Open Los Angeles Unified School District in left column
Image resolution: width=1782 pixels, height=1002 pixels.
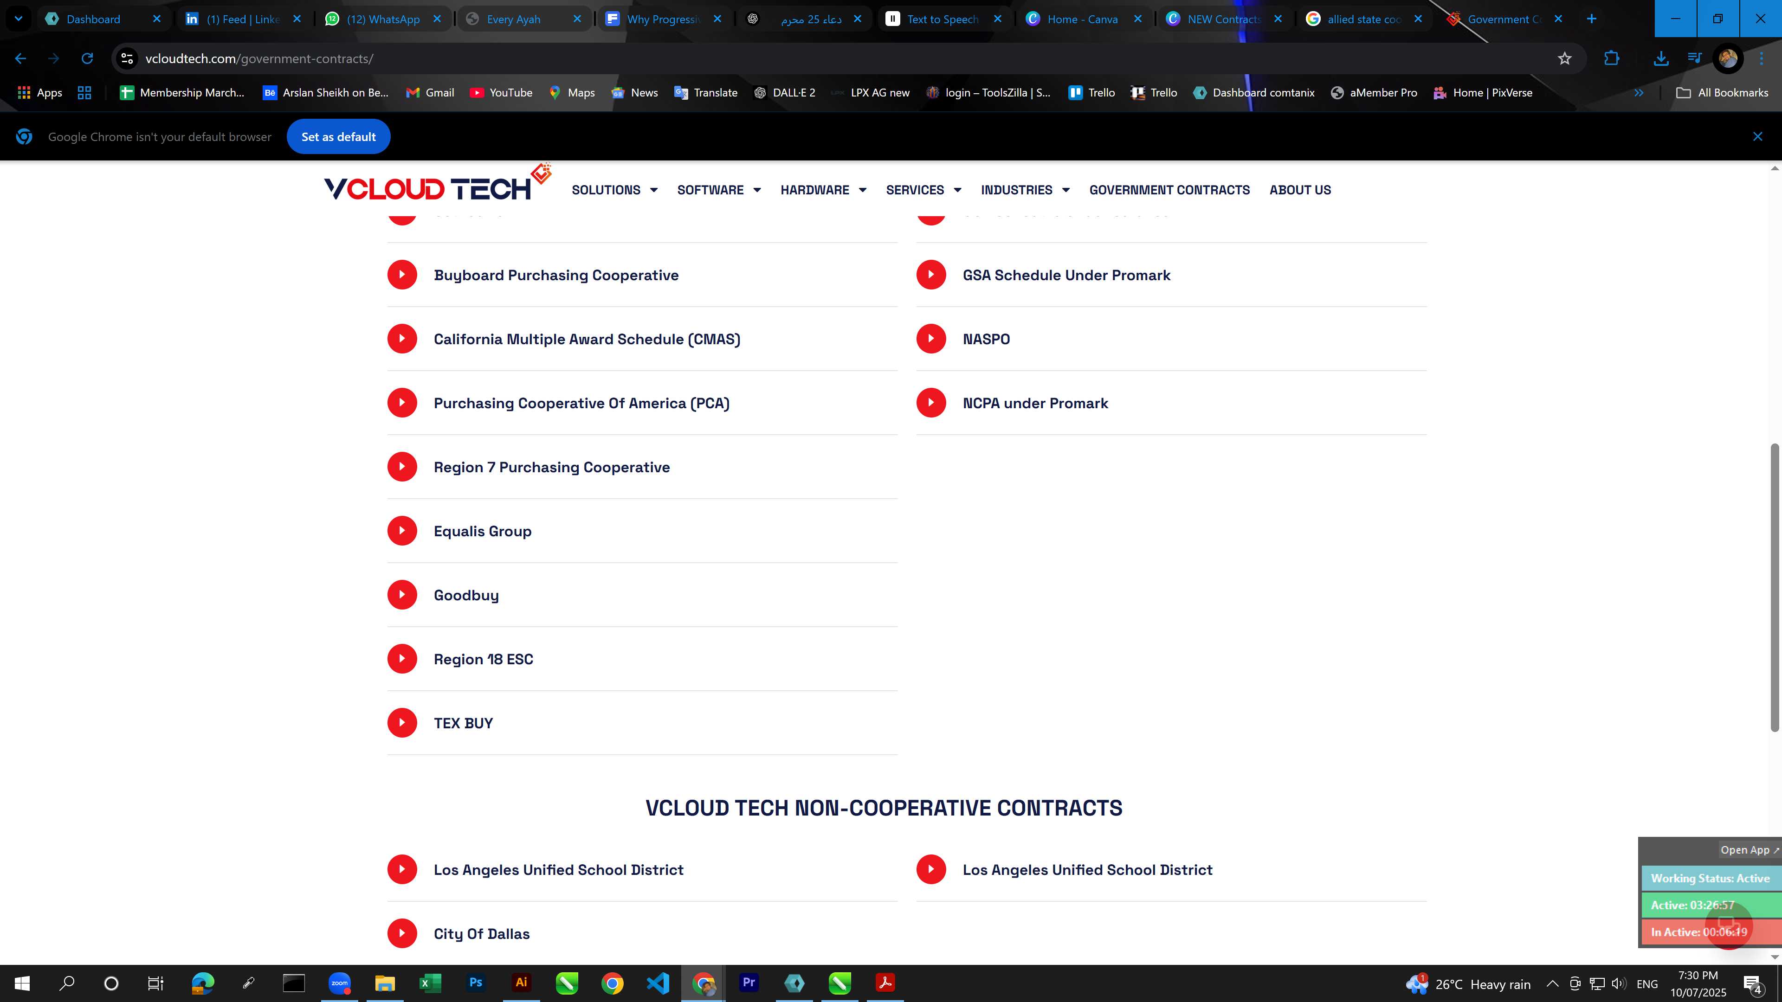tap(558, 870)
